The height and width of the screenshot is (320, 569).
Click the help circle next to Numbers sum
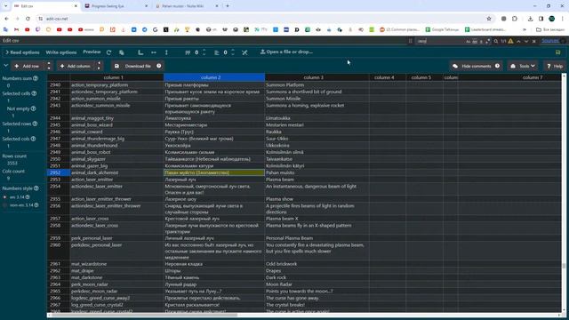point(36,78)
